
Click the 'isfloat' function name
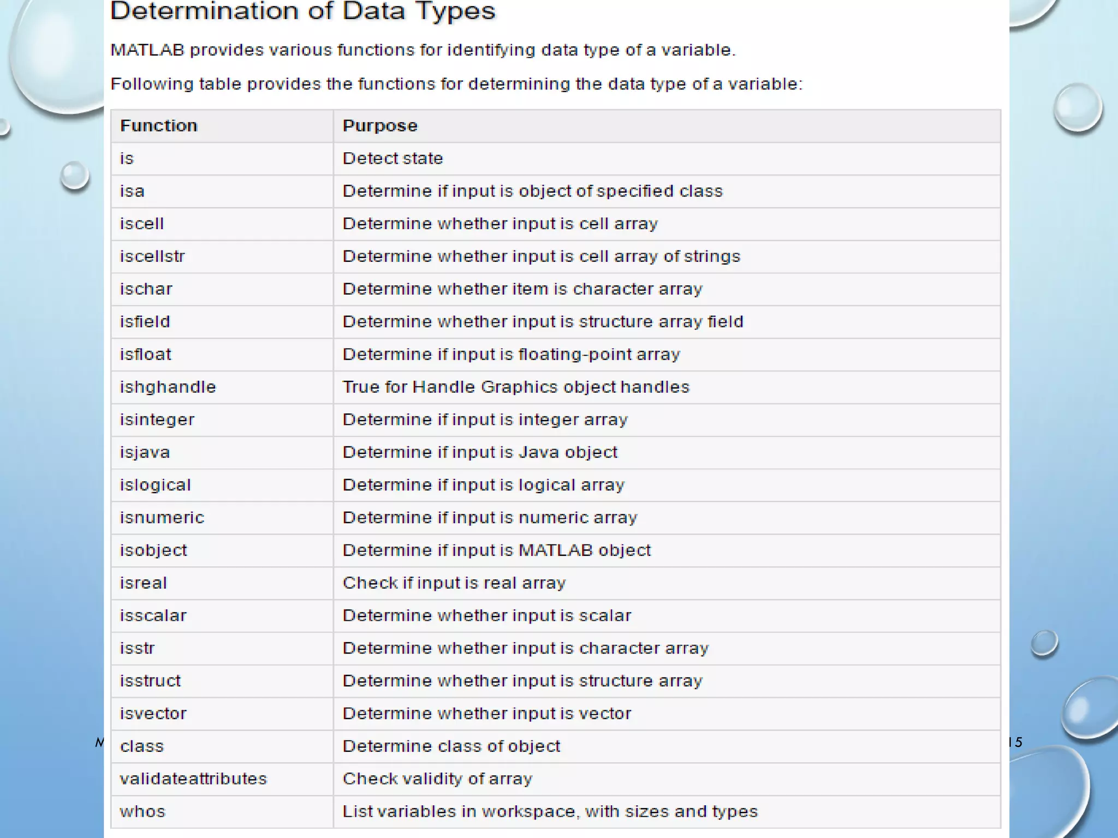[x=145, y=355]
